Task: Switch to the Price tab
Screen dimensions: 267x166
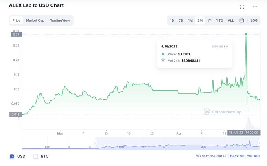Action: [x=17, y=20]
